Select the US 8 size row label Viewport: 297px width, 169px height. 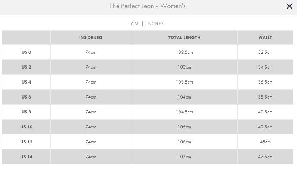click(26, 112)
